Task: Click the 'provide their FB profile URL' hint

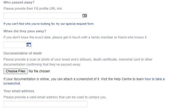Action: (33, 8)
